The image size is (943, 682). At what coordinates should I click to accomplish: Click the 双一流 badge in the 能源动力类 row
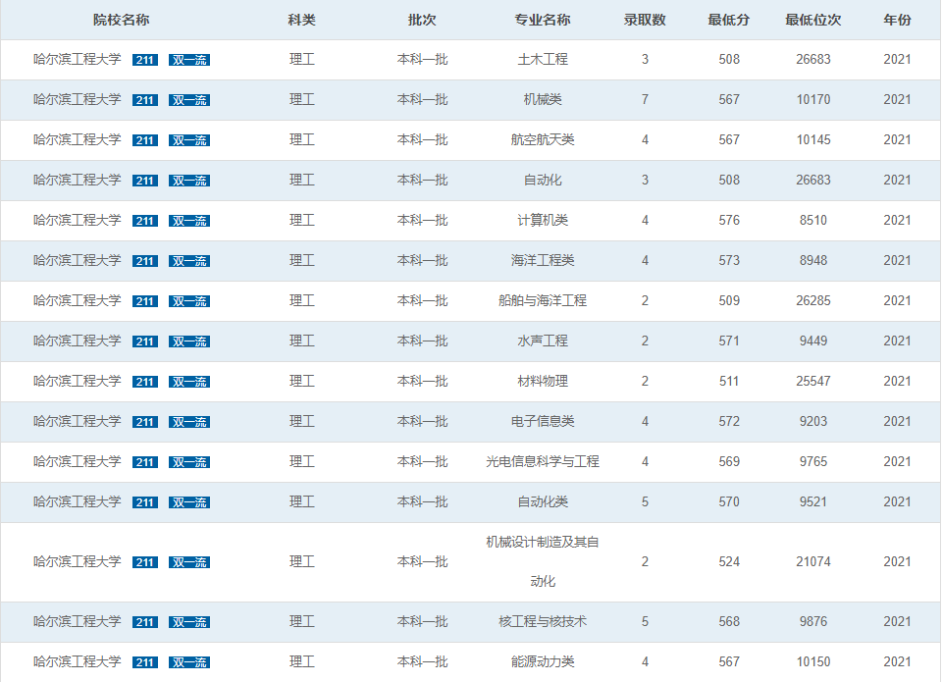[188, 662]
